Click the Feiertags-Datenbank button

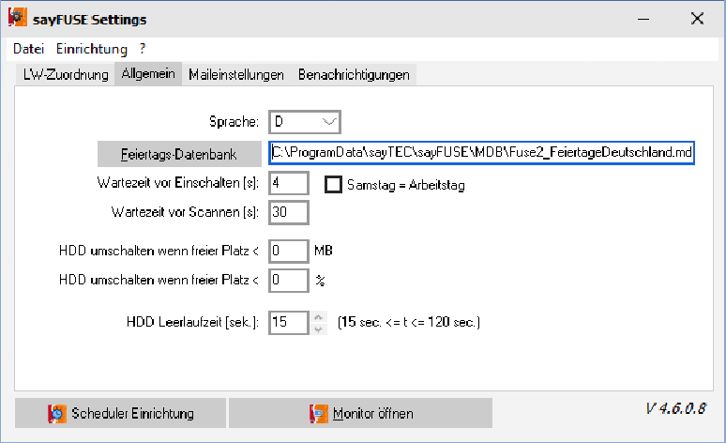pos(179,153)
